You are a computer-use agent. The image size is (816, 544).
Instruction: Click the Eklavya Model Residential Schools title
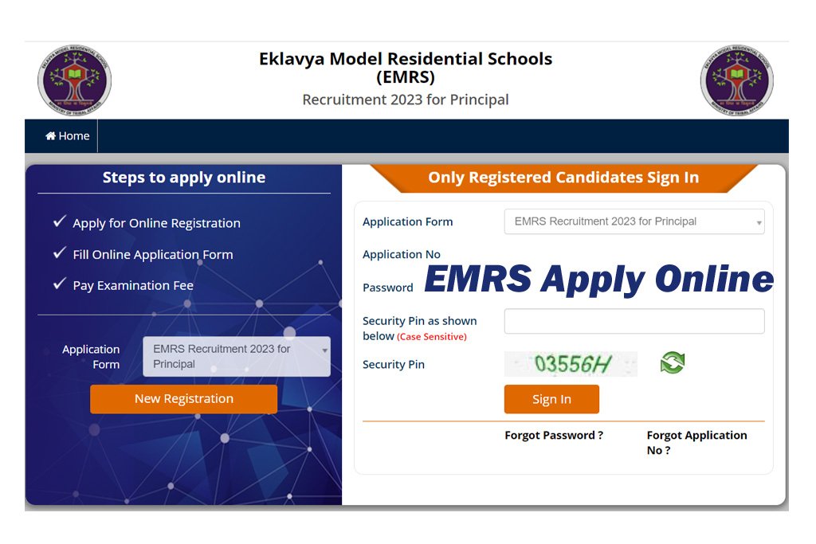(x=406, y=59)
